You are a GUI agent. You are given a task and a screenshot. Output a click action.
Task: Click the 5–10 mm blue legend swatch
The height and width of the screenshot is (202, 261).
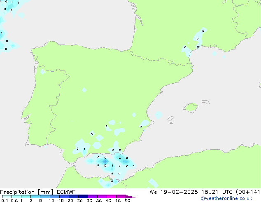[45, 197]
